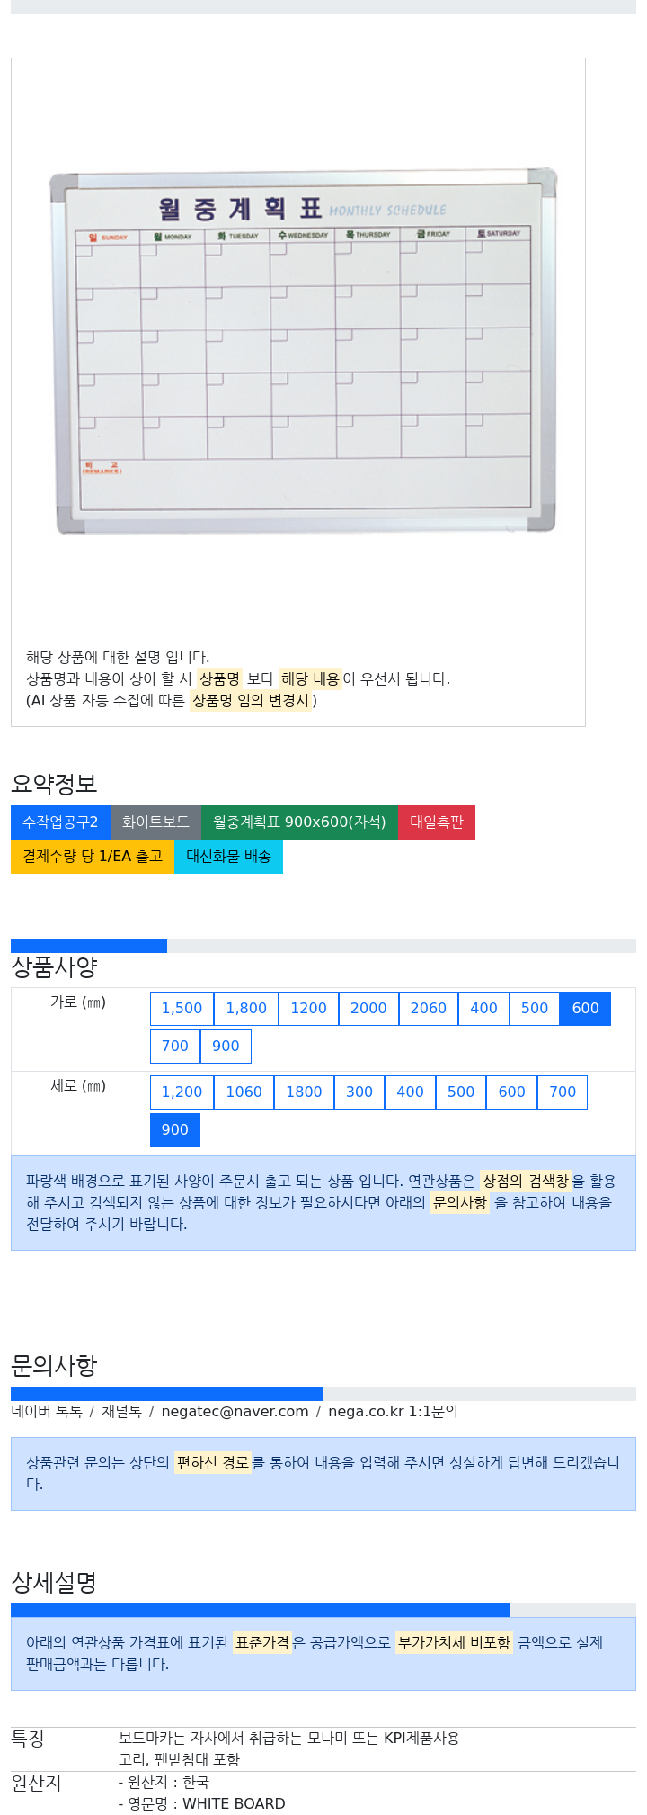
Task: Select the yellow 결제수량 당 1/EA 출고 tag
Action: pyautogui.click(x=93, y=856)
